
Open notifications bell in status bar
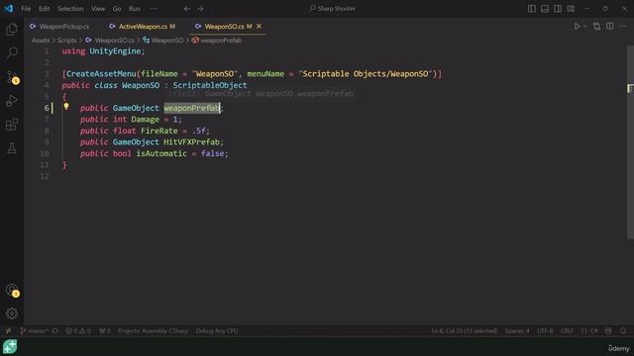(x=623, y=330)
